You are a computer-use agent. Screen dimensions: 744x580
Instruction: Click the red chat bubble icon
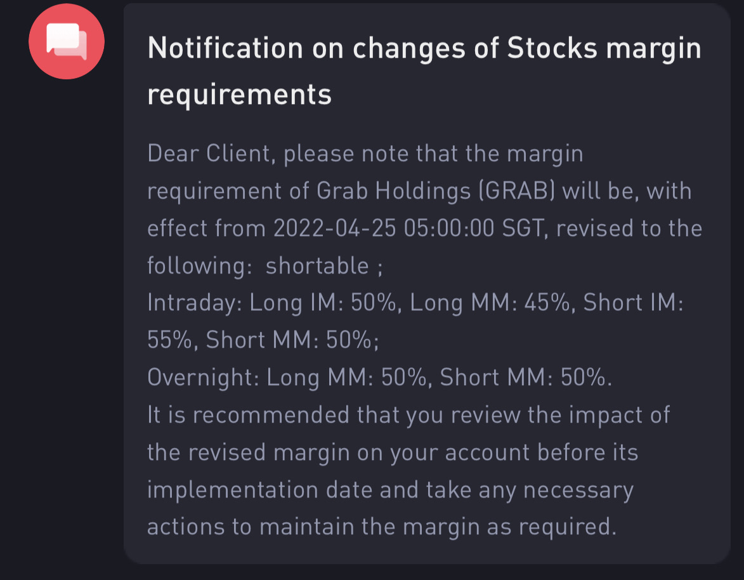66,41
